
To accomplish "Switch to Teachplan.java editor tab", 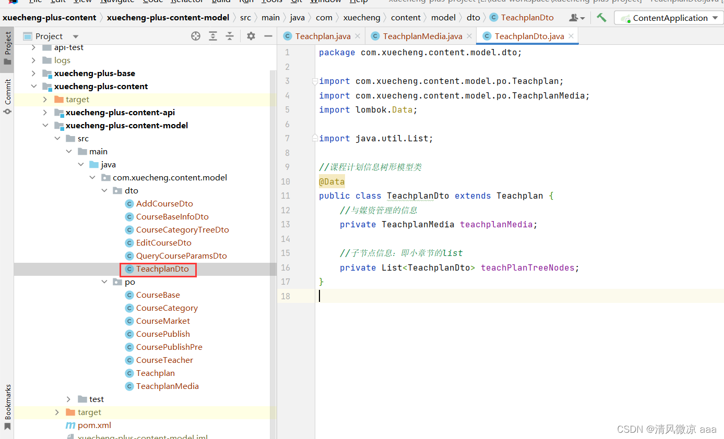I will click(323, 36).
